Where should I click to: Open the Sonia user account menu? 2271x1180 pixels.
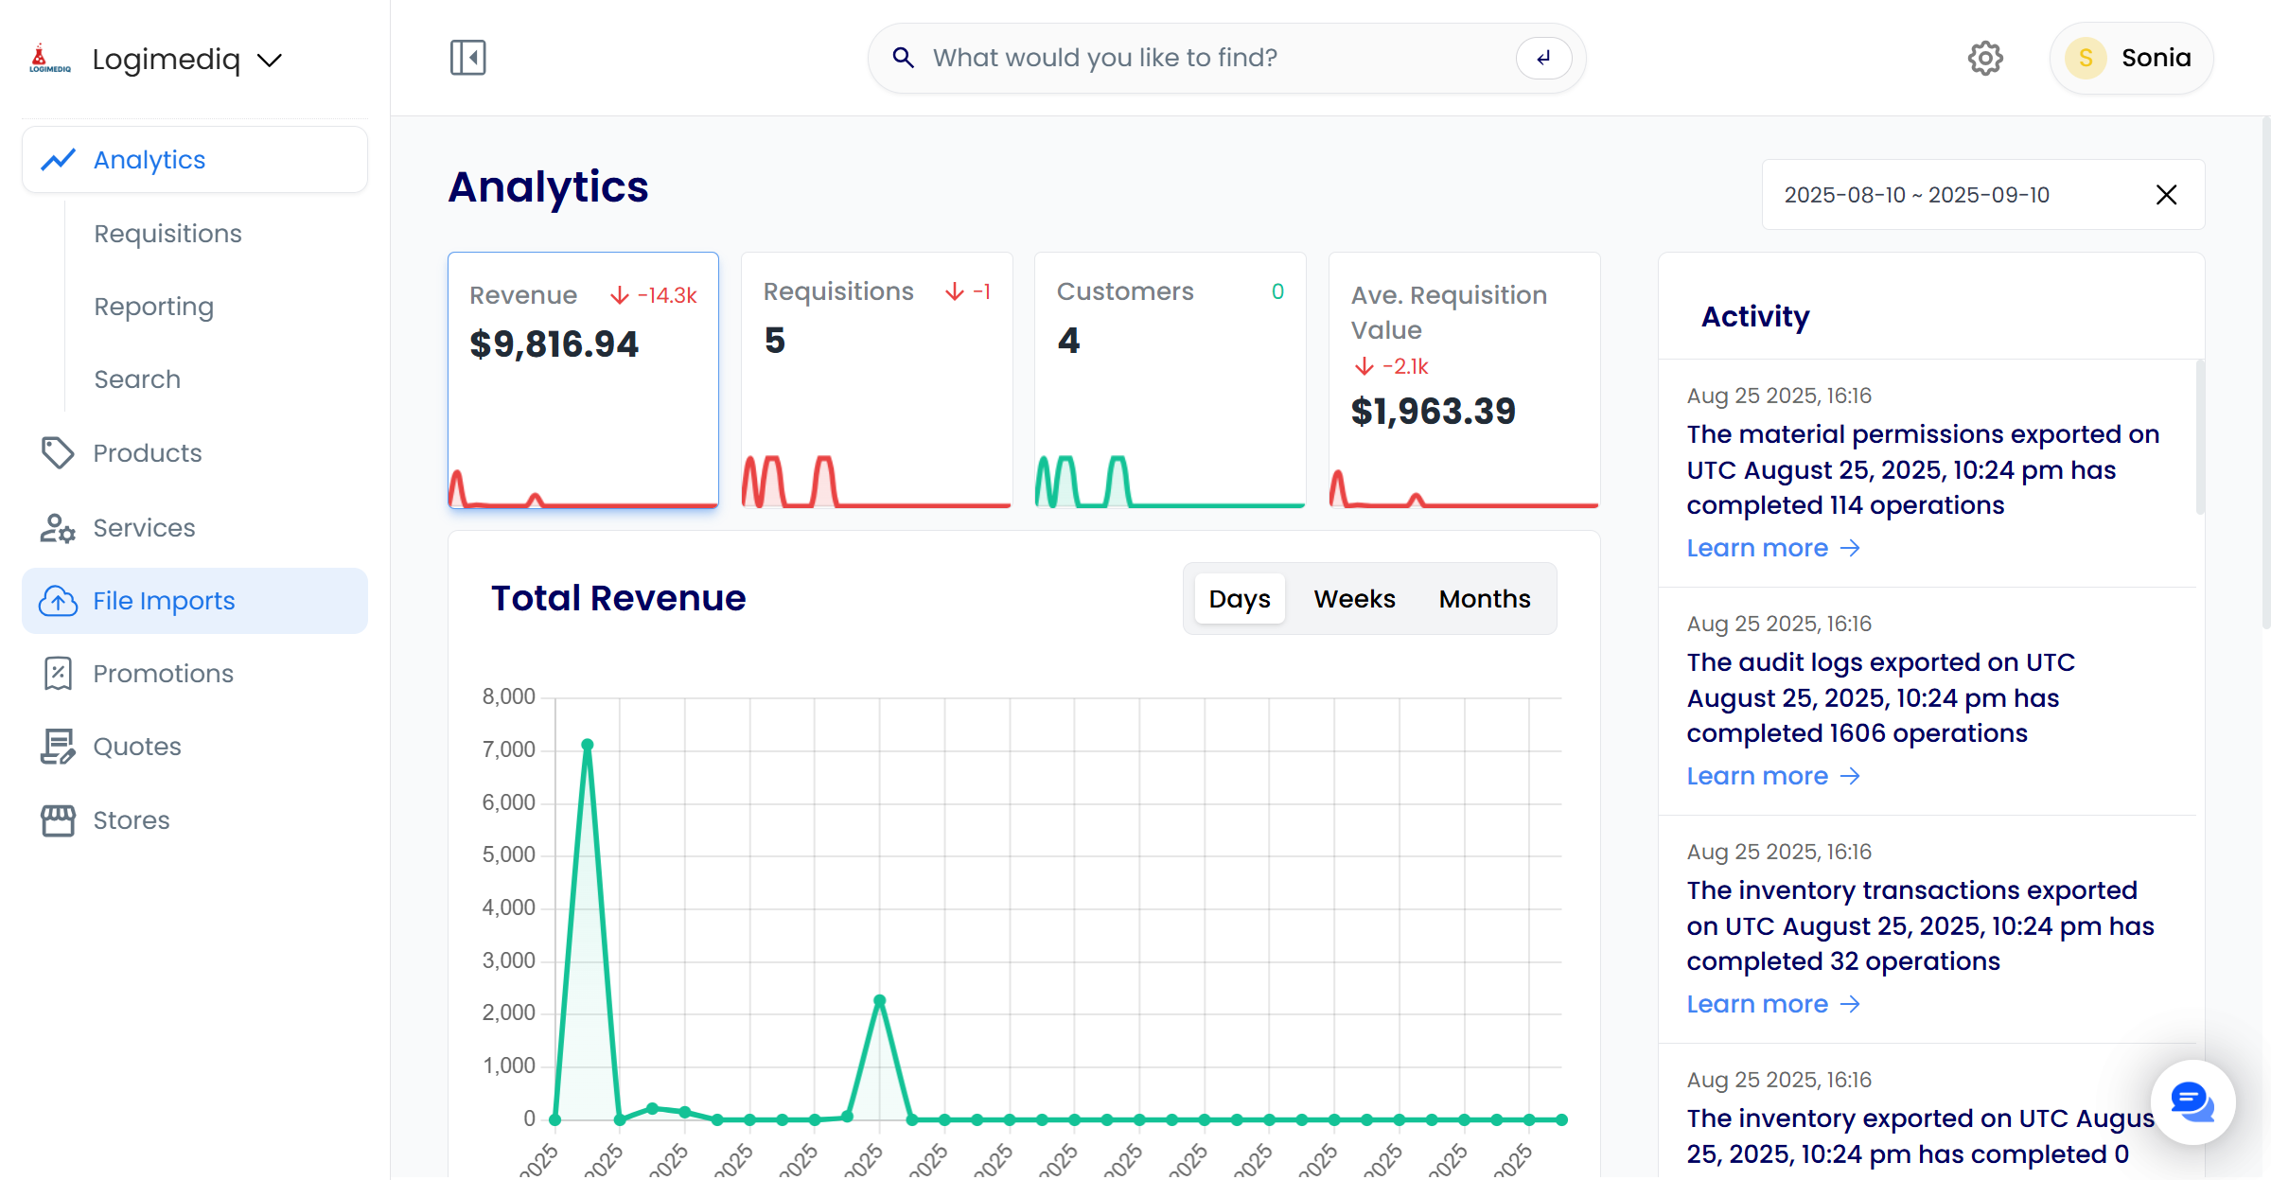[x=2131, y=59]
